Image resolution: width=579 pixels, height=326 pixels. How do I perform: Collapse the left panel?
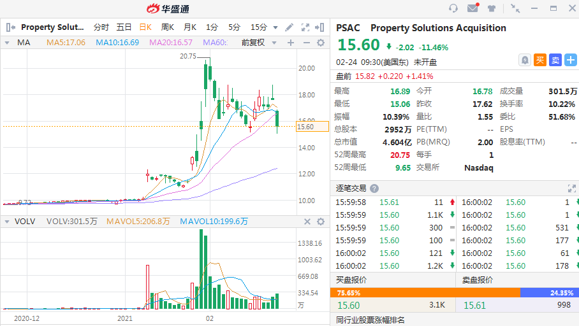(x=10, y=27)
